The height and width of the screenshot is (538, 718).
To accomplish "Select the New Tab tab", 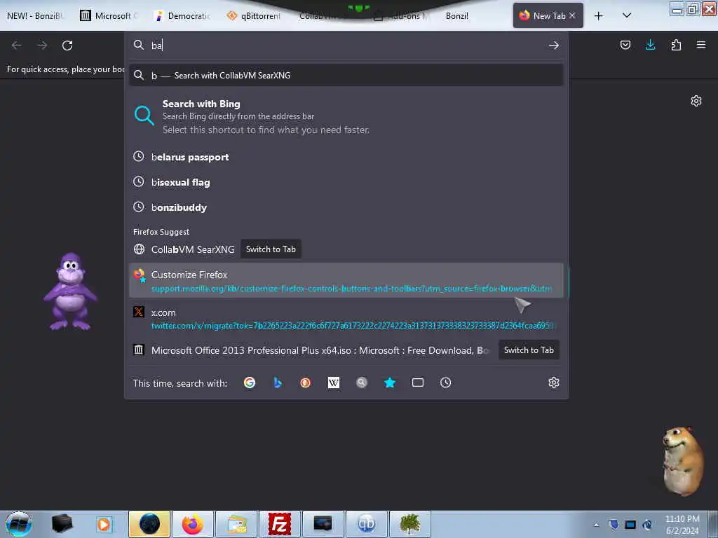I will point(548,15).
